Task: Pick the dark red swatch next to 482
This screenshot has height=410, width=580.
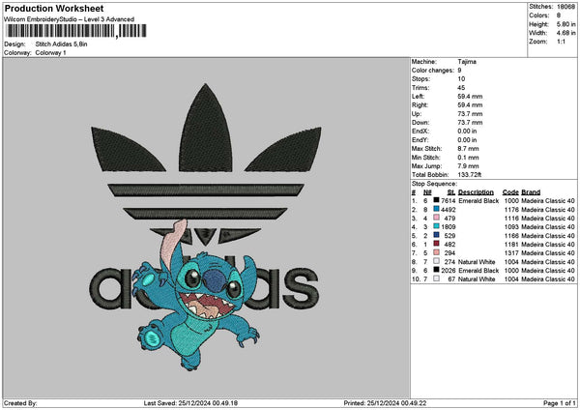Action: point(437,244)
